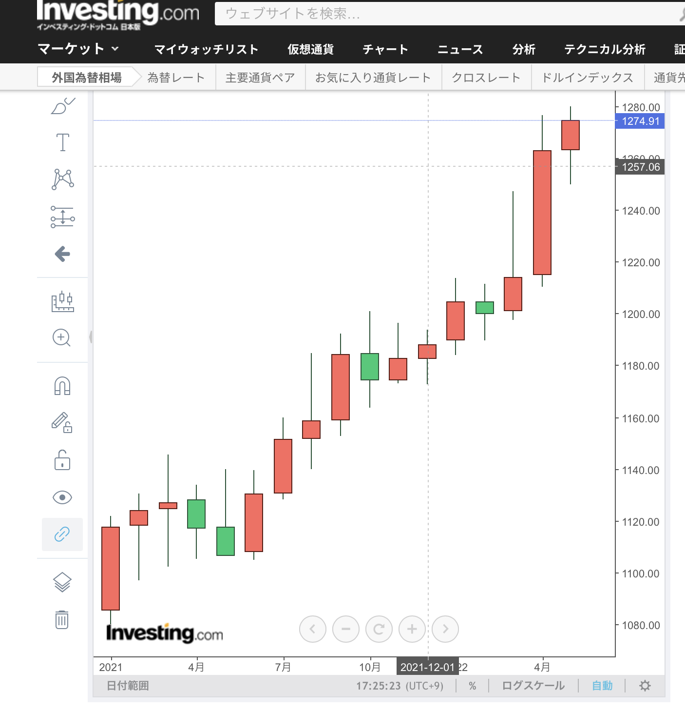Screen dimensions: 685x711
Task: Open the テクニカル分析 menu
Action: click(x=605, y=49)
